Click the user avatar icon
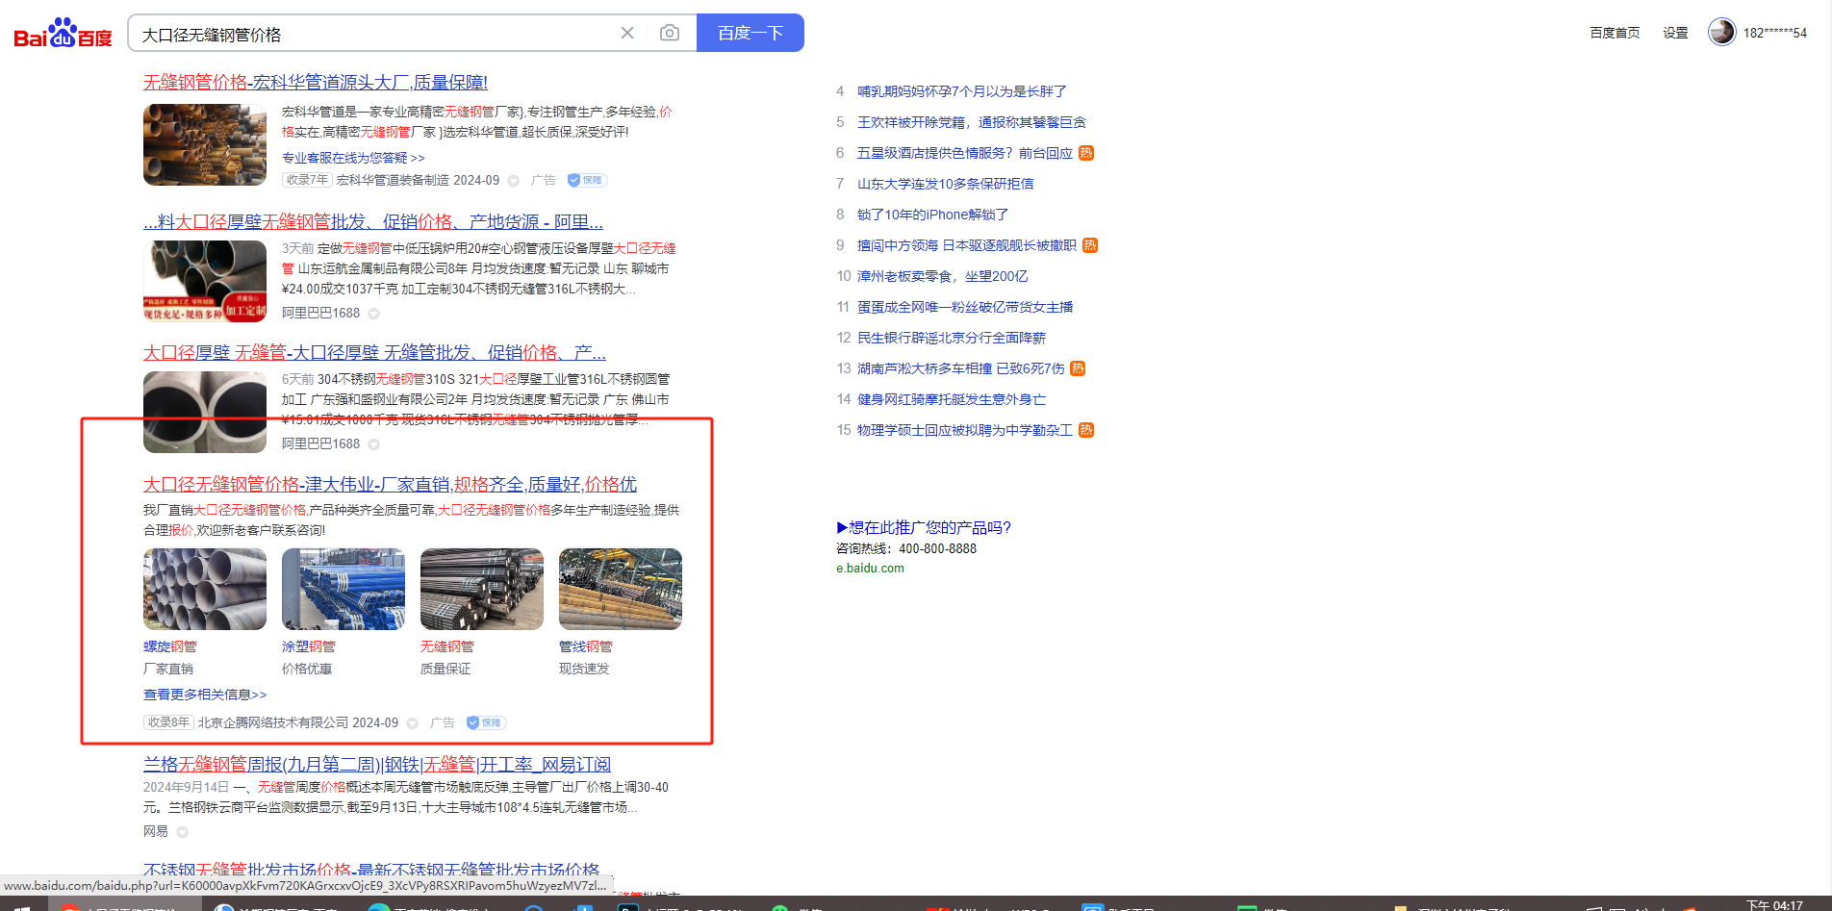 pyautogui.click(x=1721, y=32)
